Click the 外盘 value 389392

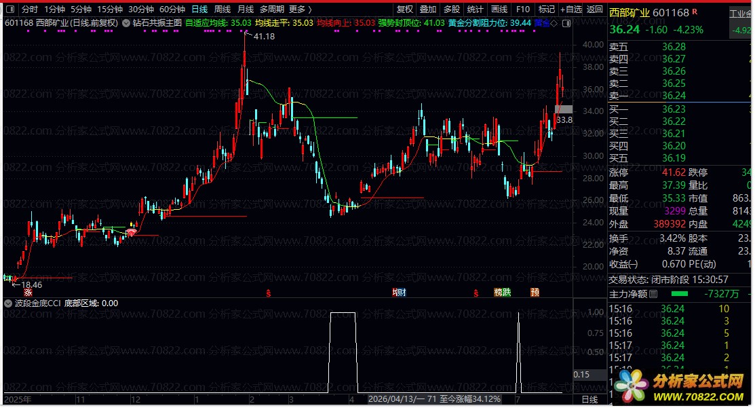click(x=670, y=224)
